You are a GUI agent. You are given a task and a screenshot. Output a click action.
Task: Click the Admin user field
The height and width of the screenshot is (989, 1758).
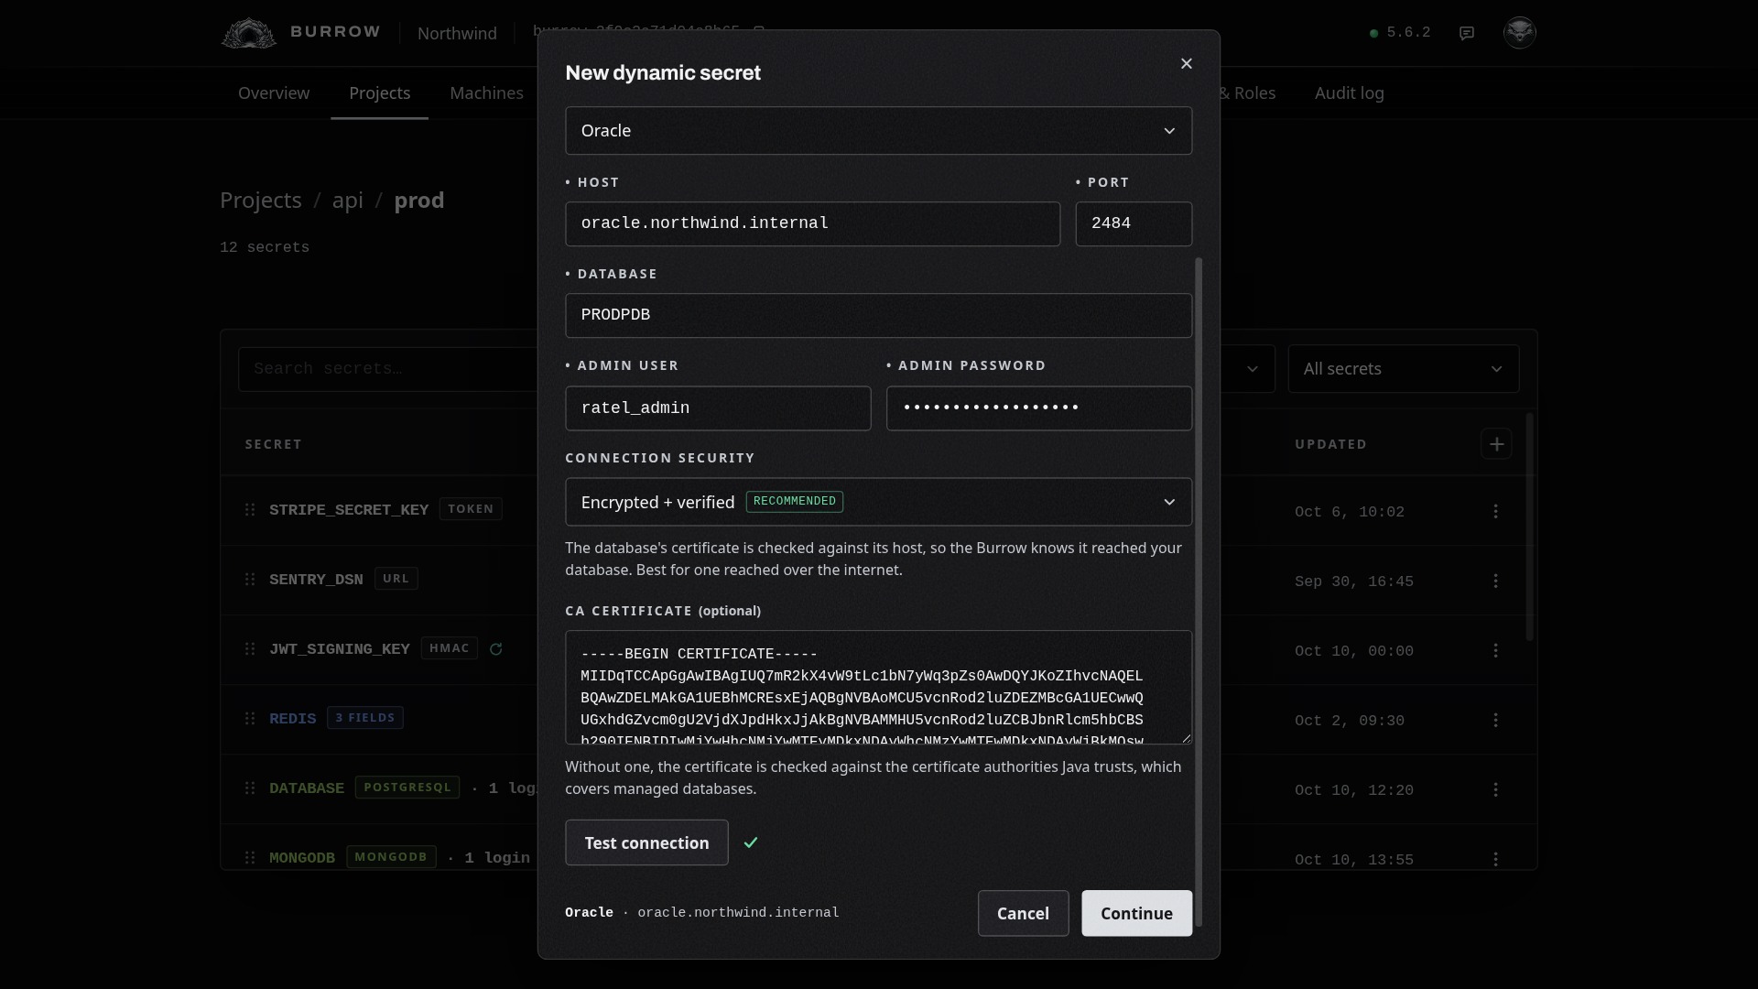pyautogui.click(x=718, y=408)
